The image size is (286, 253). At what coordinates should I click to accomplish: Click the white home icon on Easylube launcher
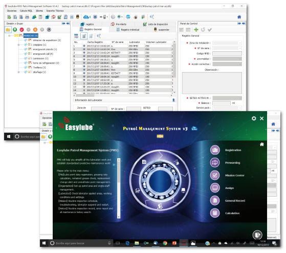[x=262, y=144]
